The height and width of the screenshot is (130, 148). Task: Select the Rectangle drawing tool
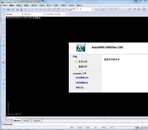pos(3,50)
